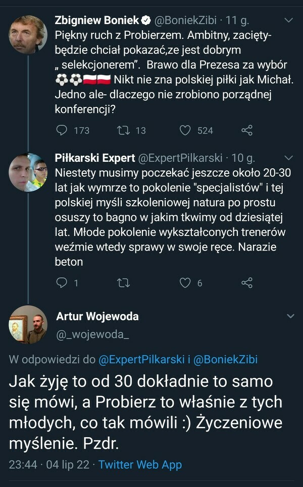Like Piłkarski Expert's tweet
Image resolution: width=303 pixels, height=487 pixels.
tap(185, 283)
